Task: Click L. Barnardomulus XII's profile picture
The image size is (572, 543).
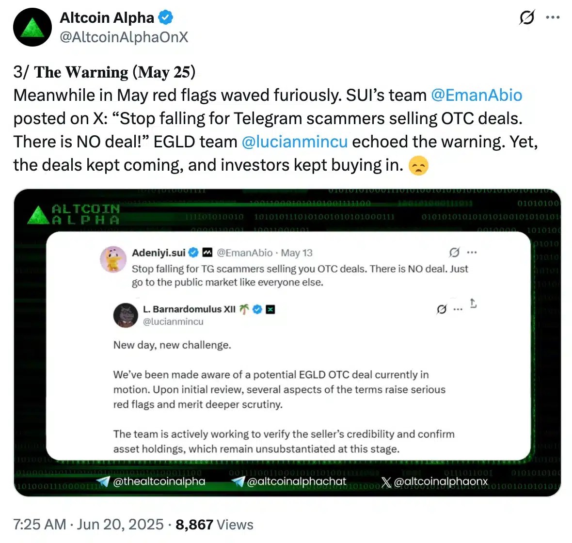Action: (x=125, y=314)
